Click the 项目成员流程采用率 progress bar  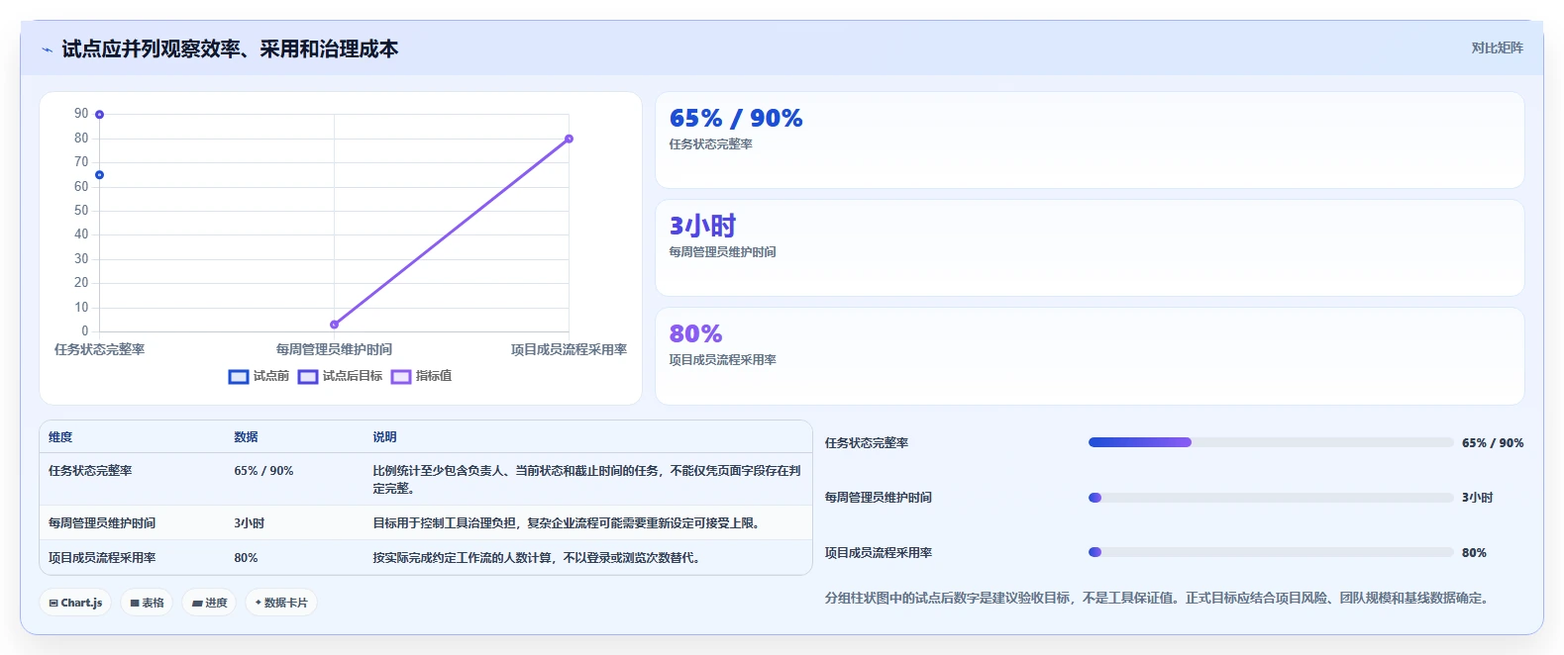1271,552
